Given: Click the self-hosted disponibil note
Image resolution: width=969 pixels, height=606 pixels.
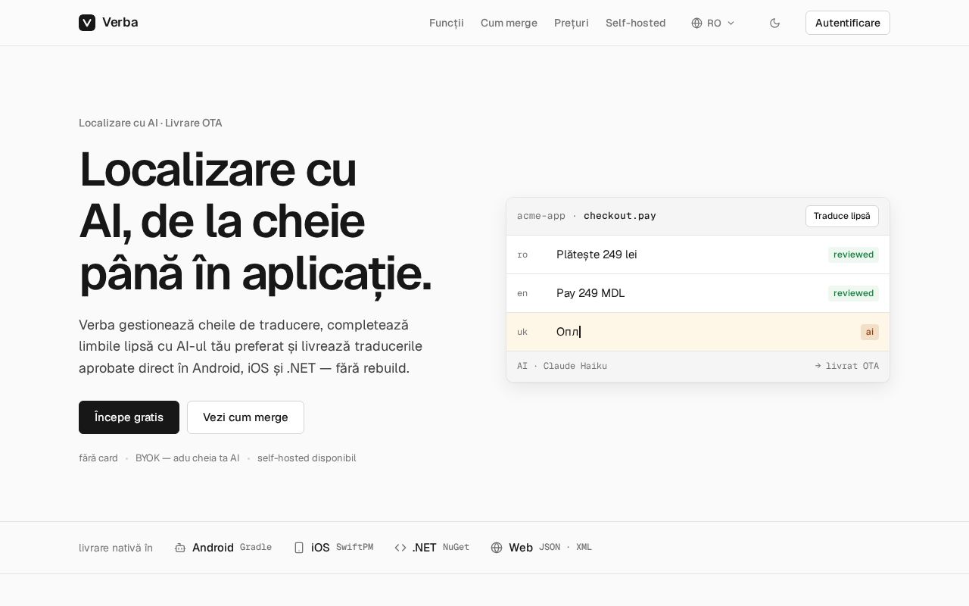Looking at the screenshot, I should click(307, 458).
